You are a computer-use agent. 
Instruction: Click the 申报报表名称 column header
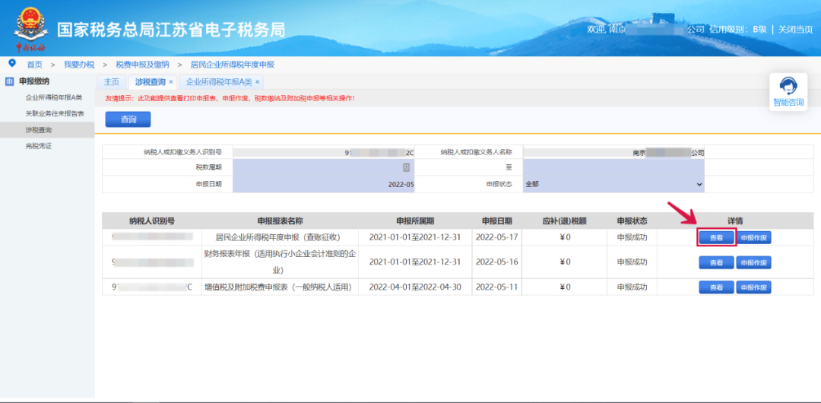(x=281, y=221)
